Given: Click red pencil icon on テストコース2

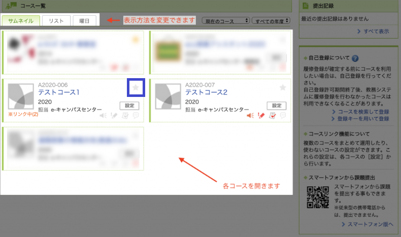Looking at the screenshot, I should (261, 116).
